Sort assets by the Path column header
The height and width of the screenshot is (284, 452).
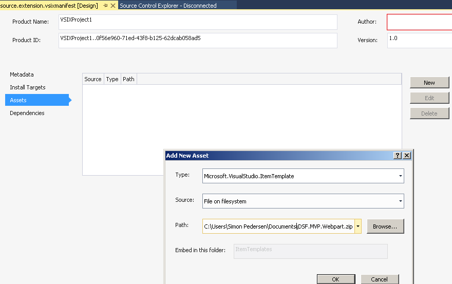point(128,79)
